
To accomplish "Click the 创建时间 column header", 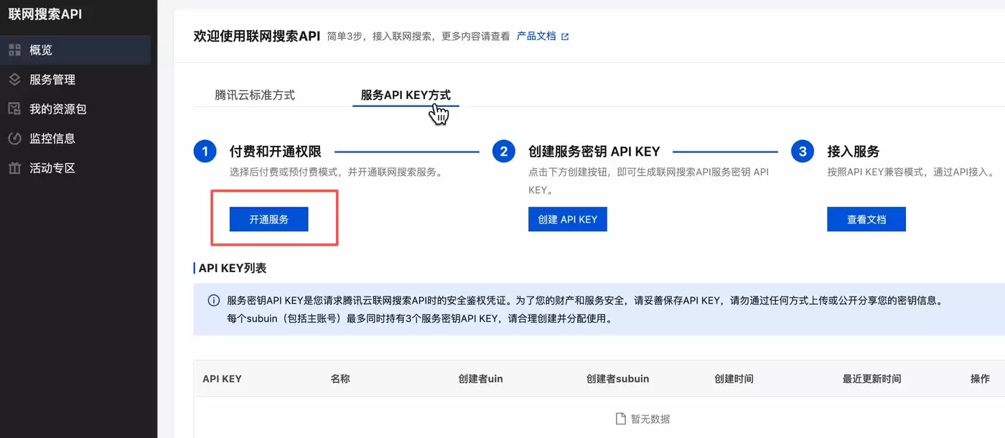I will coord(734,378).
